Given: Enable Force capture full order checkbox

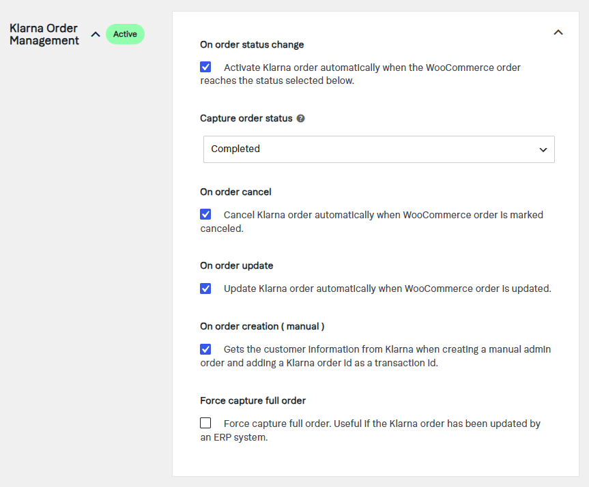Looking at the screenshot, I should (x=205, y=423).
